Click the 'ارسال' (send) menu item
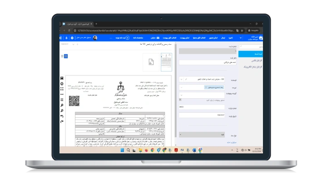Screen dimensions: 322x186 (x=223, y=38)
